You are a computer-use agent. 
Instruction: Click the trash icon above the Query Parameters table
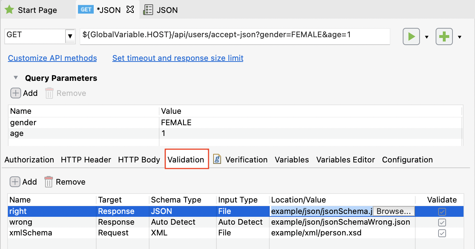point(49,93)
